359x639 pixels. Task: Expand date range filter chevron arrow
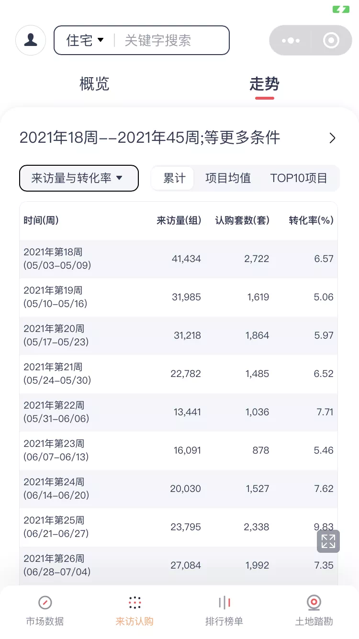(x=332, y=138)
